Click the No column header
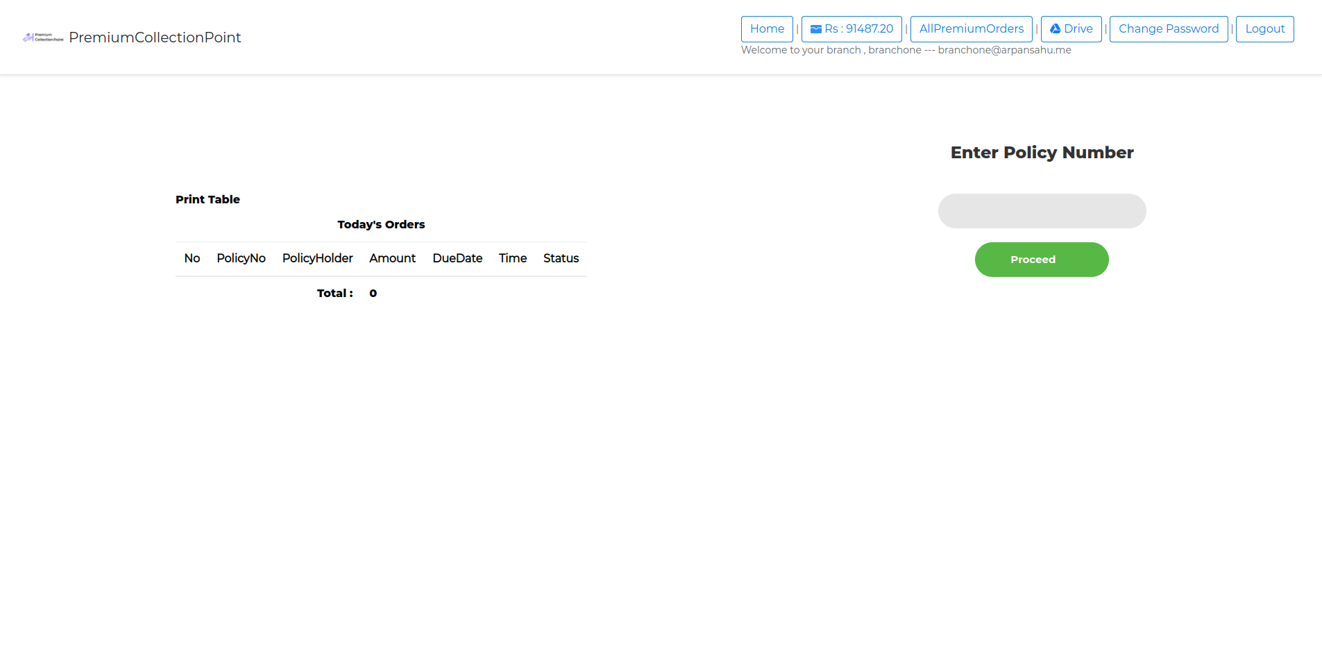 pos(192,258)
